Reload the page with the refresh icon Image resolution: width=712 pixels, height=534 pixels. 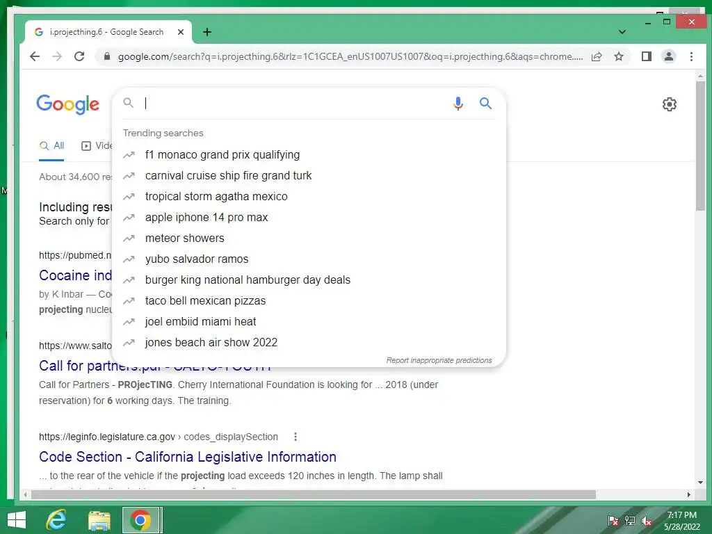79,56
